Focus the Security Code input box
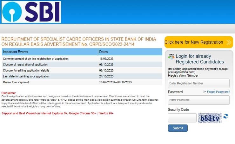The width and height of the screenshot is (235, 144). pos(182,118)
